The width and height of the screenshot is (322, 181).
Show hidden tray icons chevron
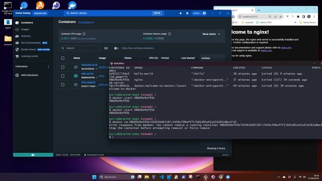pos(279,177)
